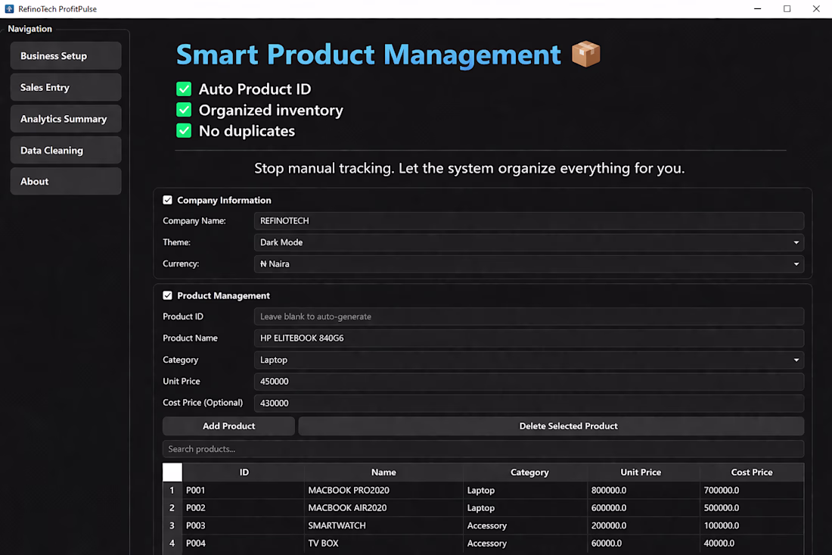Viewport: 832px width, 555px height.
Task: Open the Business Setup page
Action: click(x=66, y=56)
